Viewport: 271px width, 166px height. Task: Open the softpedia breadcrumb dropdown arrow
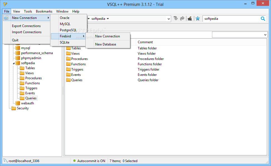click(x=108, y=19)
